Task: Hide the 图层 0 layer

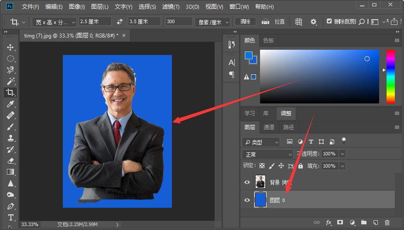Action: [247, 200]
